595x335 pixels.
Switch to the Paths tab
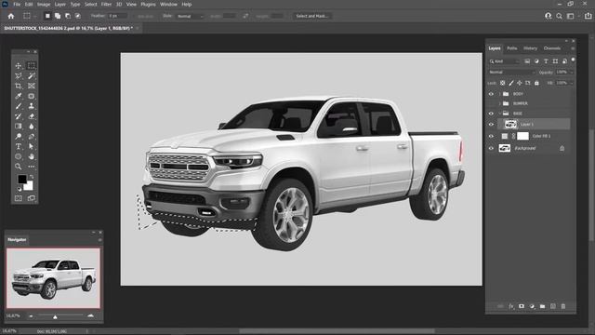pos(512,48)
